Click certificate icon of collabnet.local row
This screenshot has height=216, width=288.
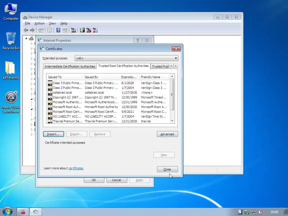(50, 93)
